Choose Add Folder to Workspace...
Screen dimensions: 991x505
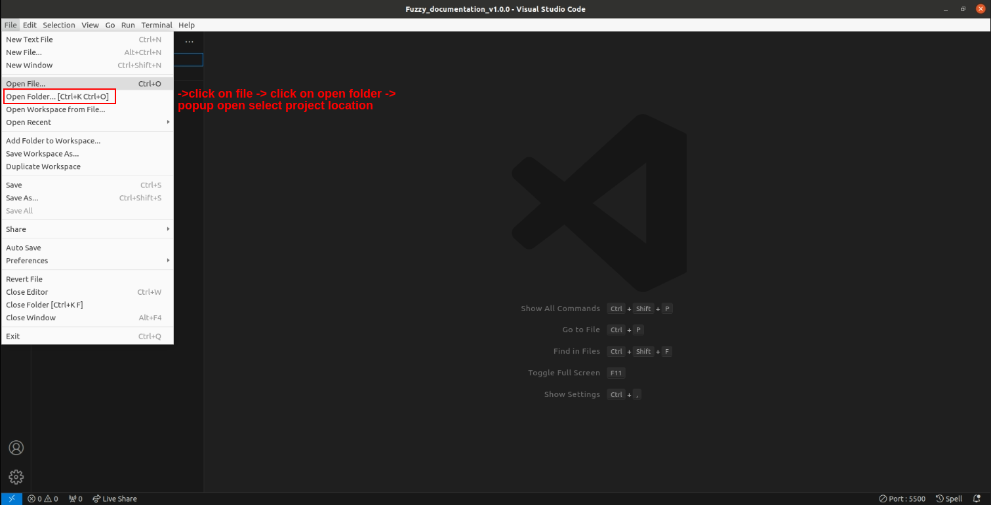point(53,141)
